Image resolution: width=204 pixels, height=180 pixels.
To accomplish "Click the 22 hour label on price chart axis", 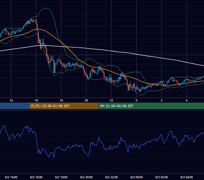I will (x=111, y=100).
